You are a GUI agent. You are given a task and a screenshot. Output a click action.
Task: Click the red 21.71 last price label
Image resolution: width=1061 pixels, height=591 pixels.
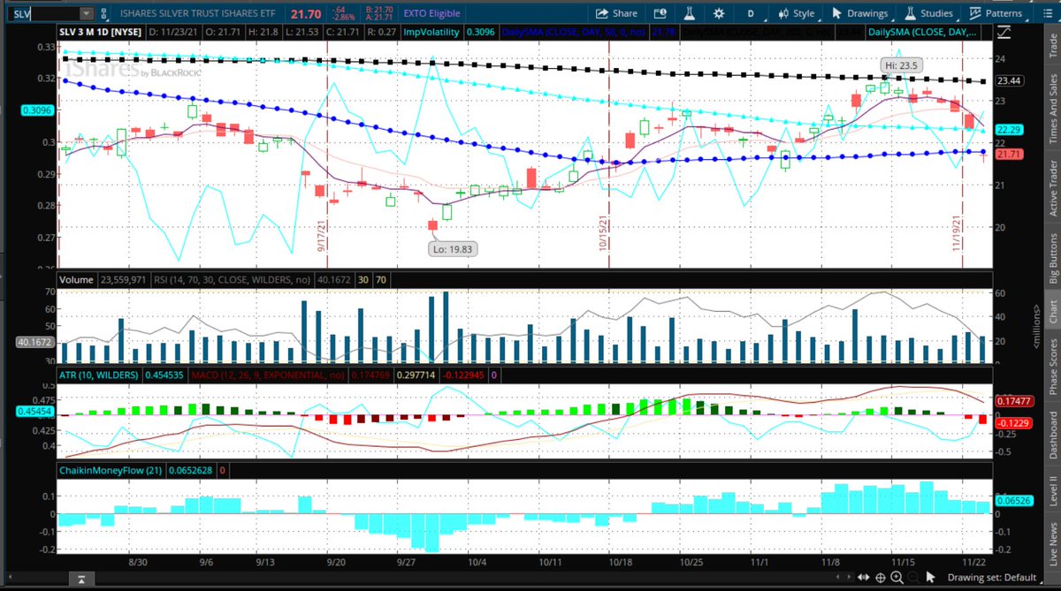pos(1009,155)
